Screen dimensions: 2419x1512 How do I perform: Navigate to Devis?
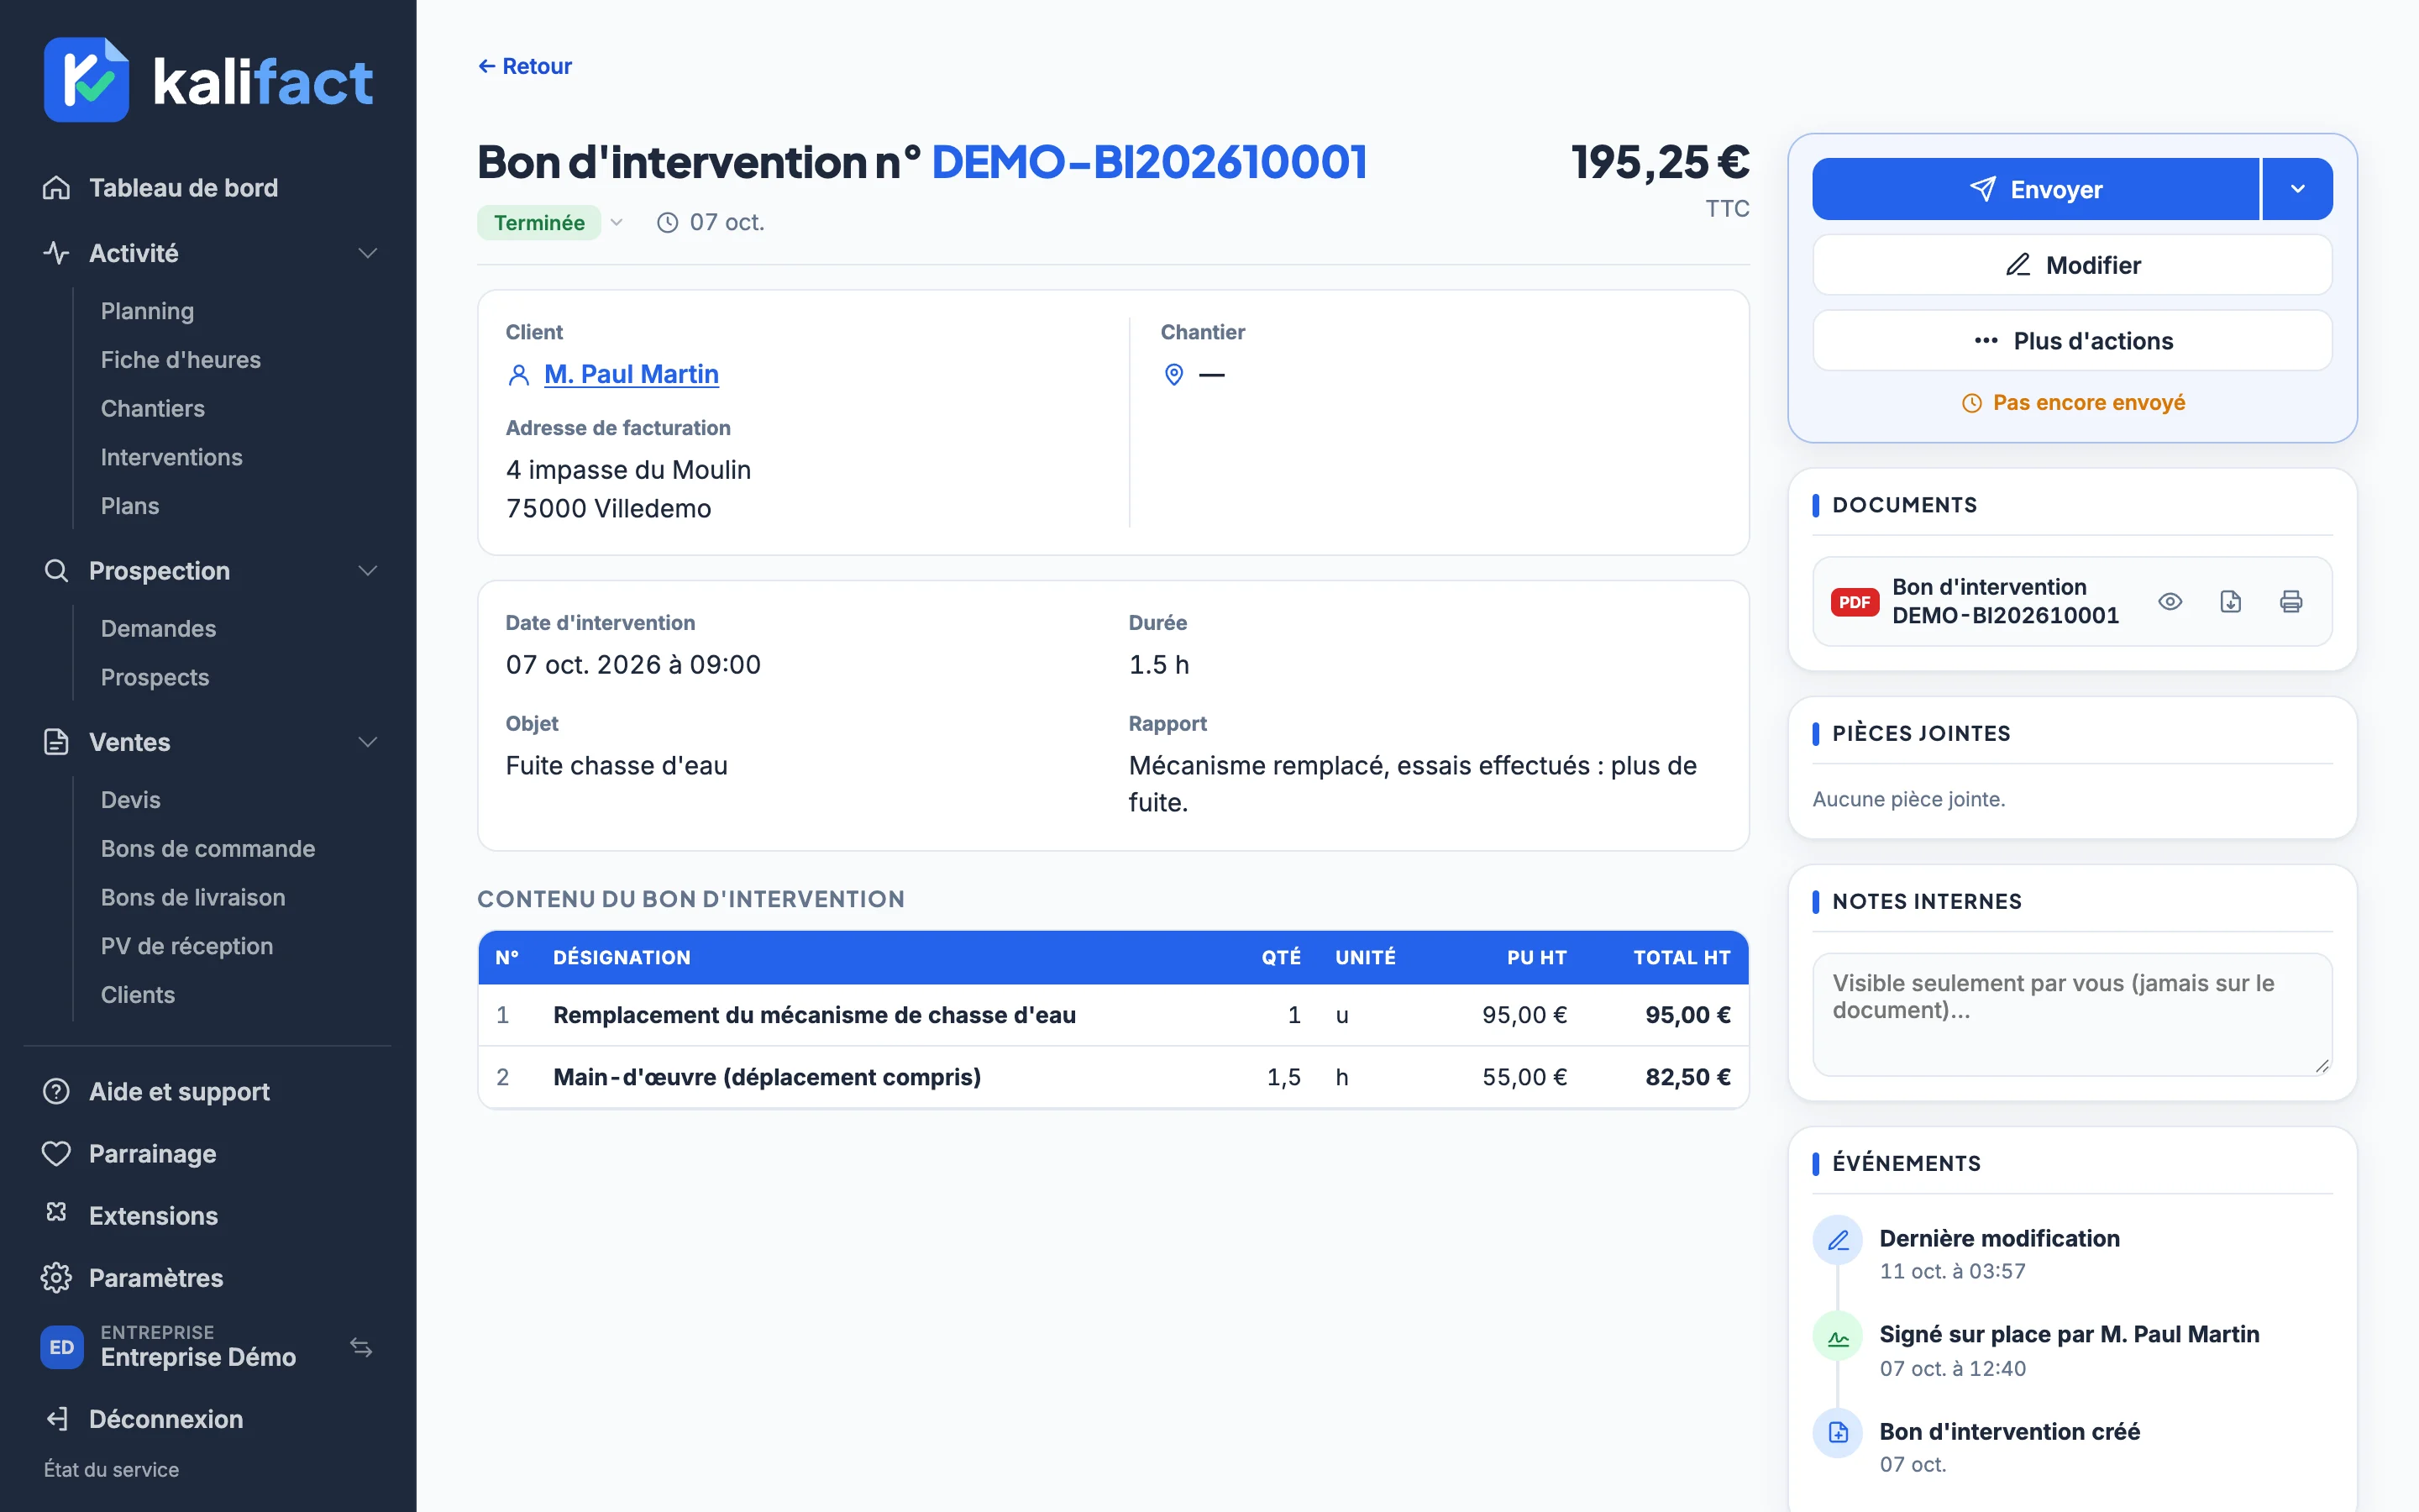[130, 800]
